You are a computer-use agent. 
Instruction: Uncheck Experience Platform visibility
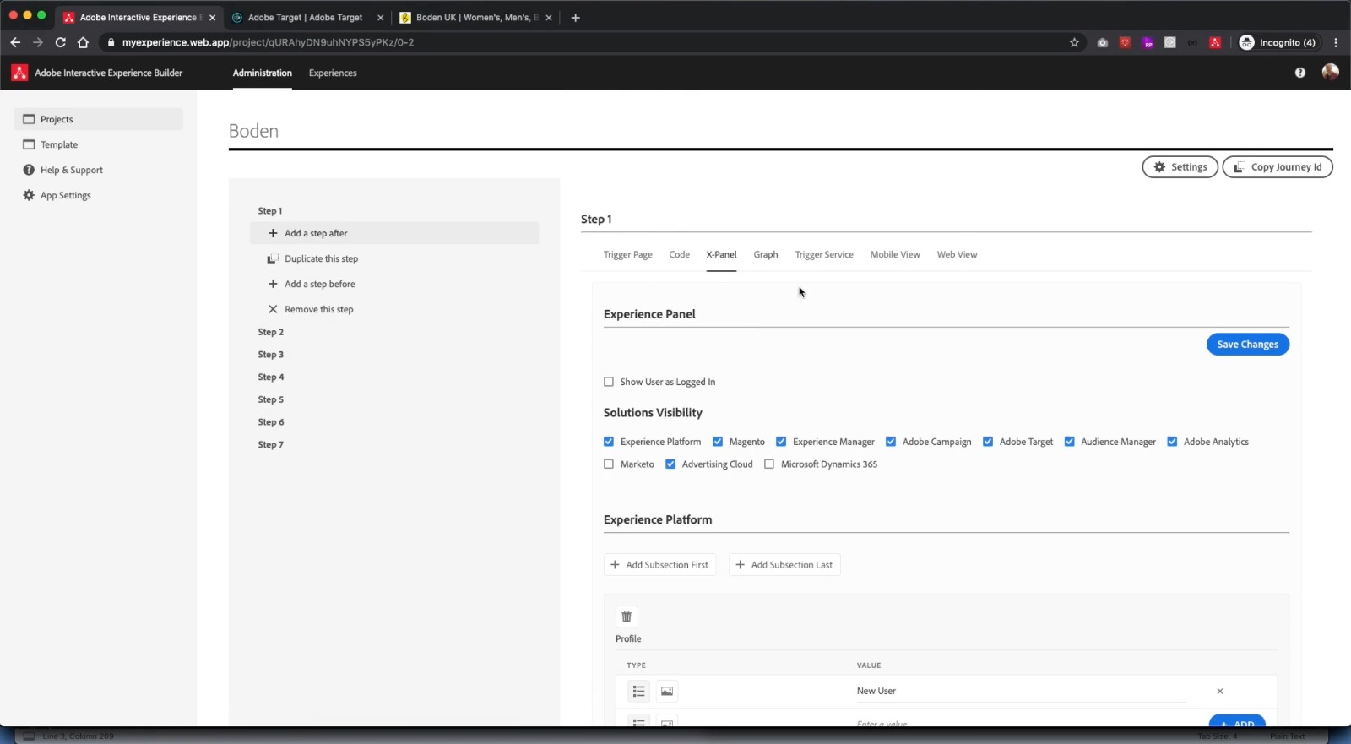[609, 442]
